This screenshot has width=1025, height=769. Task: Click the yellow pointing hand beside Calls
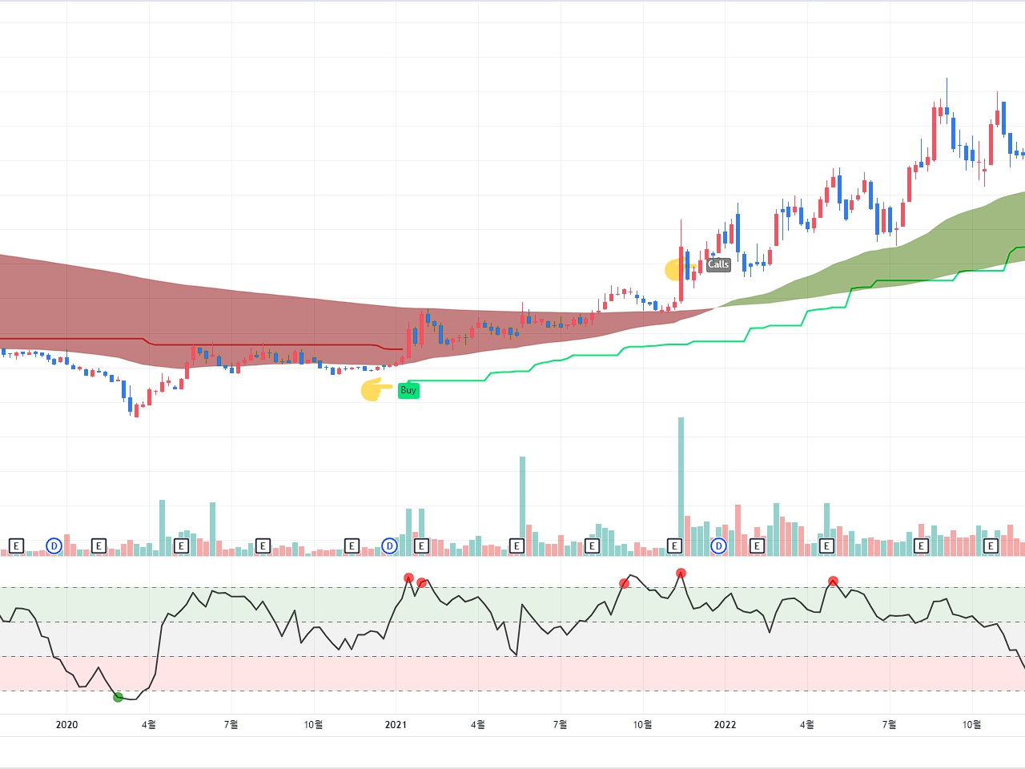[680, 269]
